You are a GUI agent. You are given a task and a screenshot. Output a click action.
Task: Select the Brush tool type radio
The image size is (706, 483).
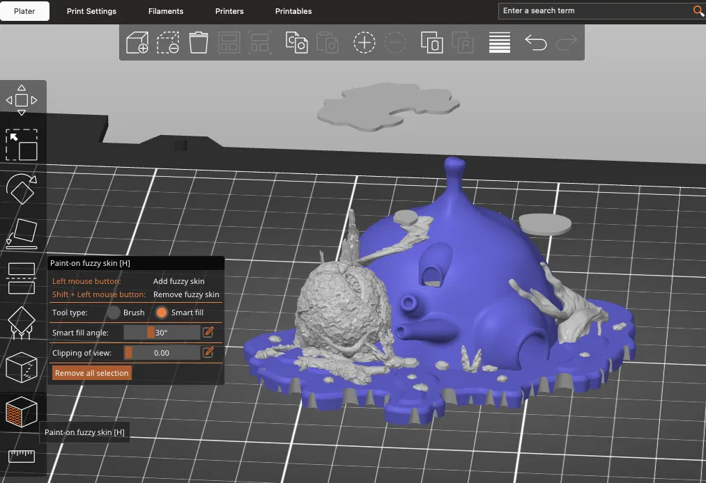pyautogui.click(x=114, y=312)
